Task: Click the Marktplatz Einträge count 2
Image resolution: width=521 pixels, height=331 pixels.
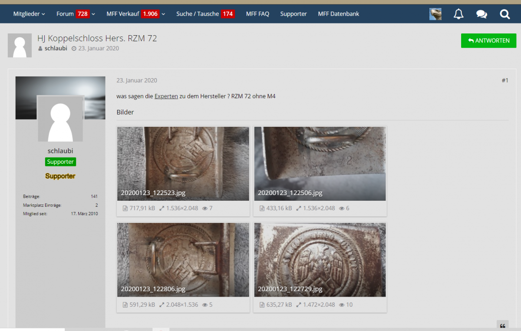Action: pos(96,205)
